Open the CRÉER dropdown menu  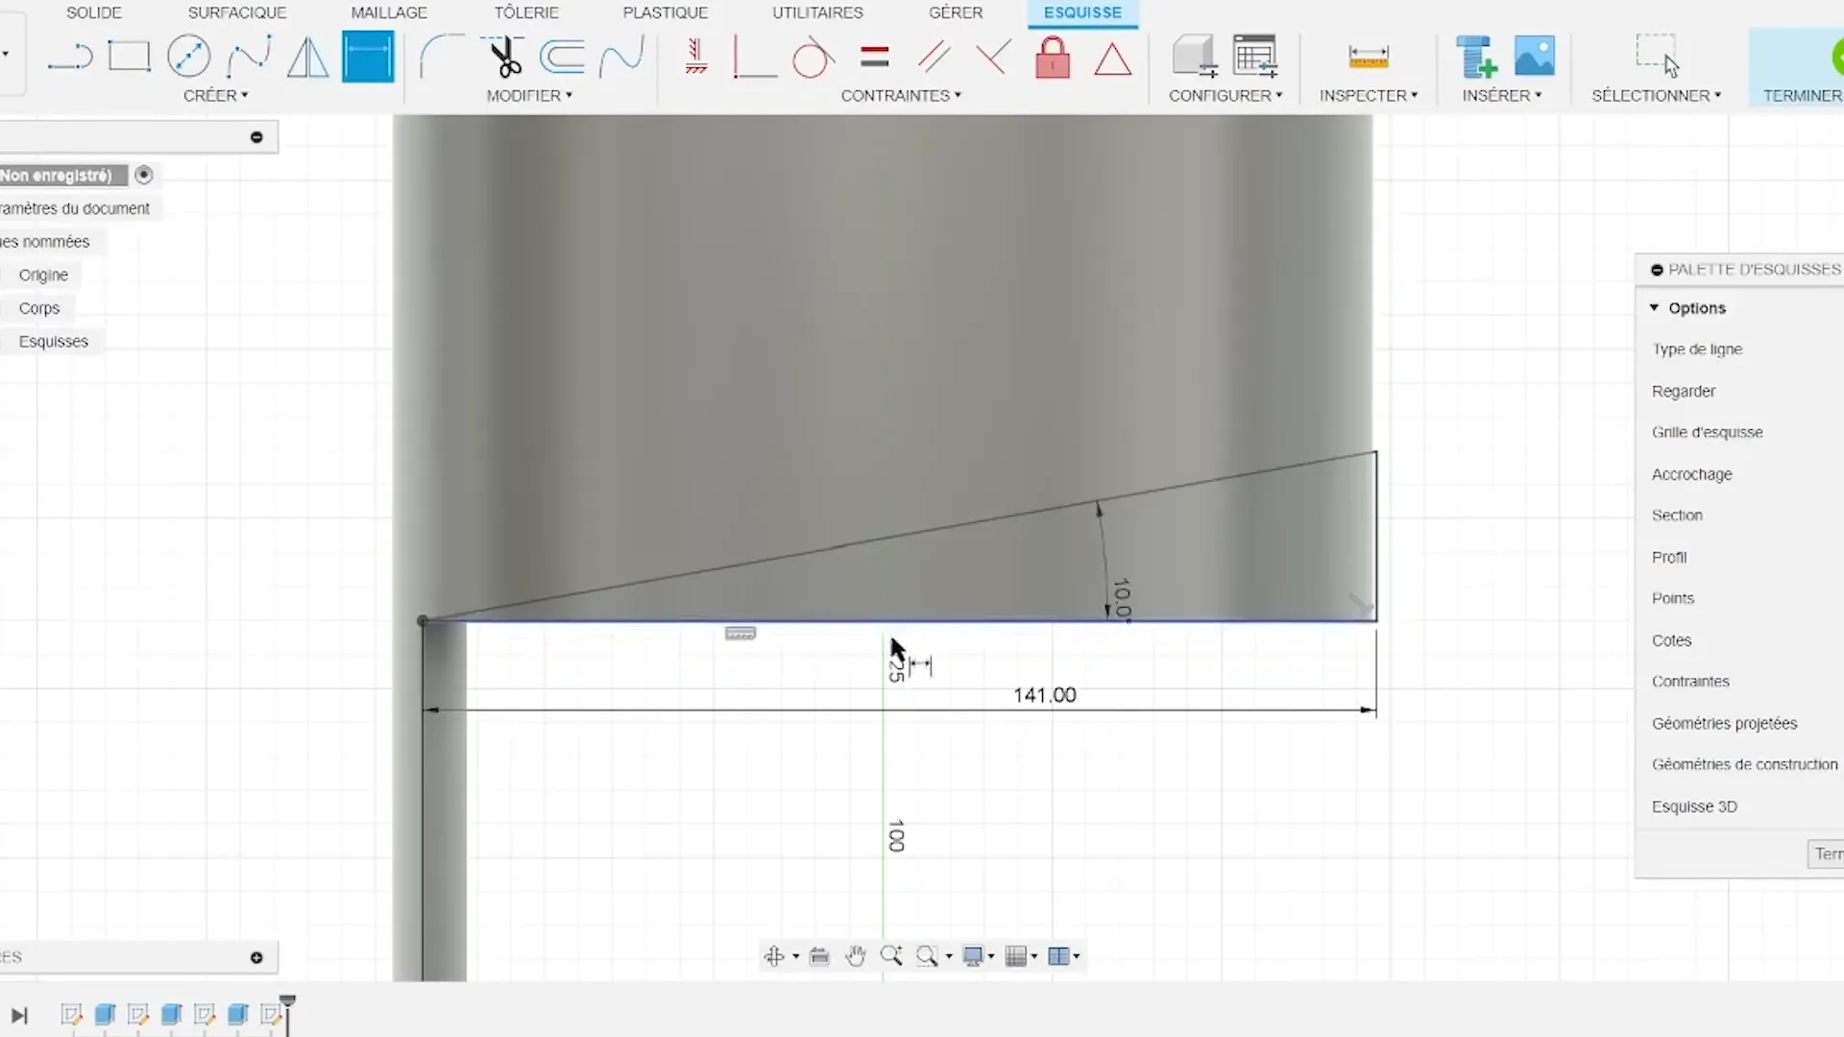[215, 95]
